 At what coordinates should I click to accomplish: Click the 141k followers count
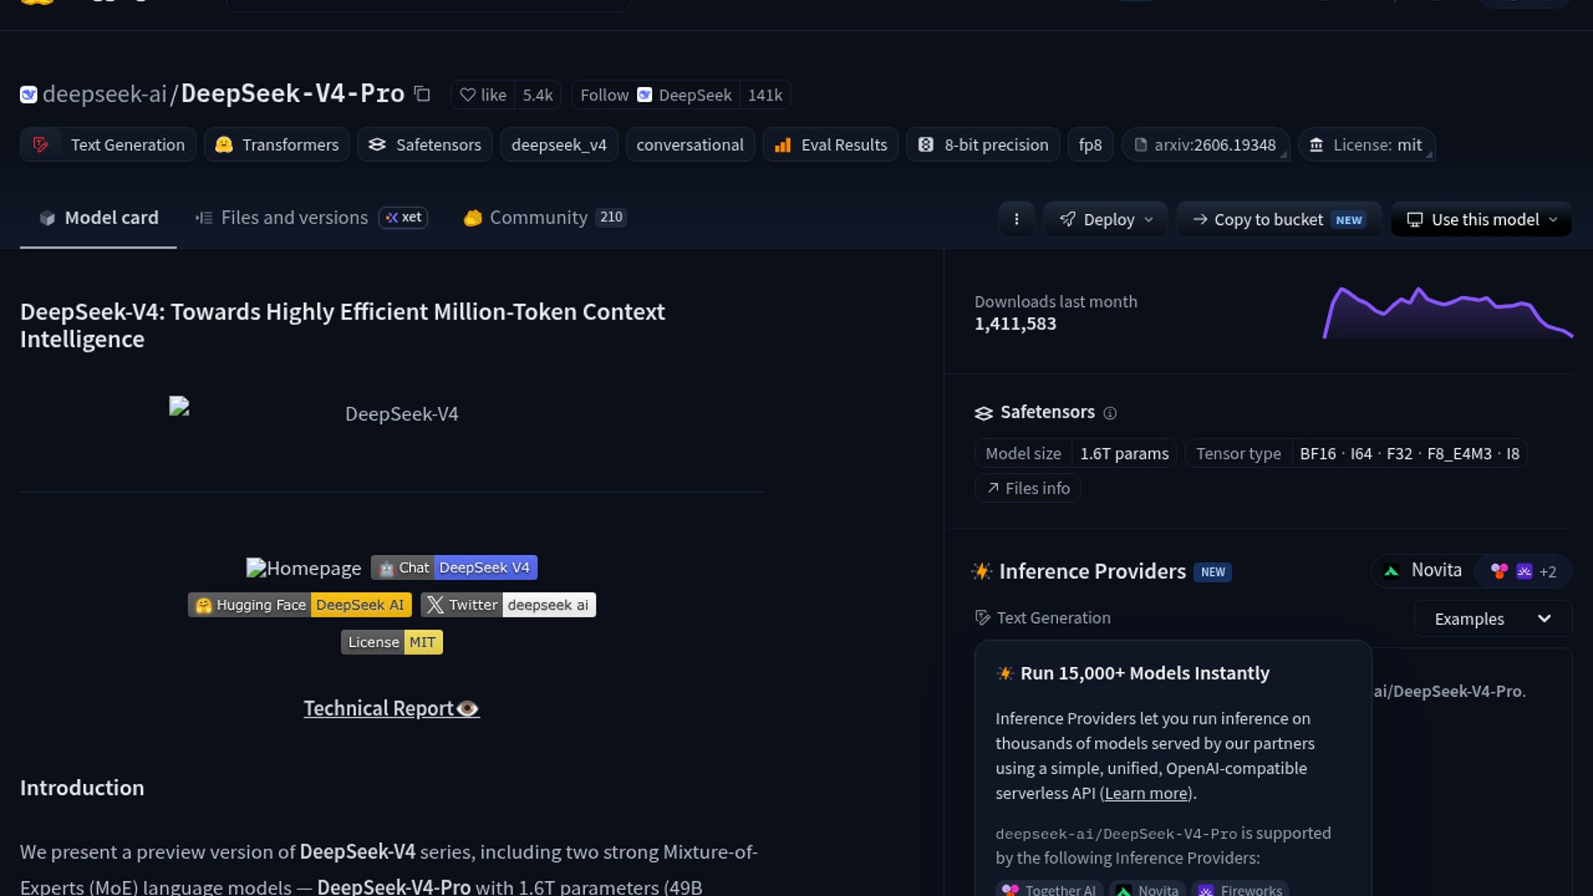(x=765, y=95)
